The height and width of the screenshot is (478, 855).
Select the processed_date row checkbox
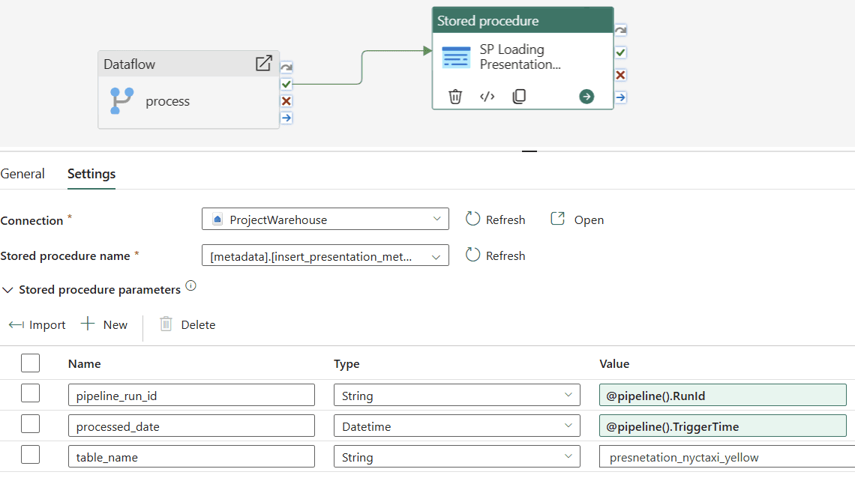[31, 423]
